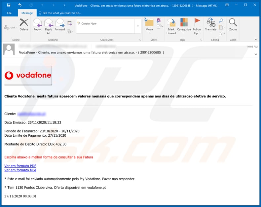
Task: Open the 'Ver em formato MSI' link
Action: pyautogui.click(x=20, y=170)
